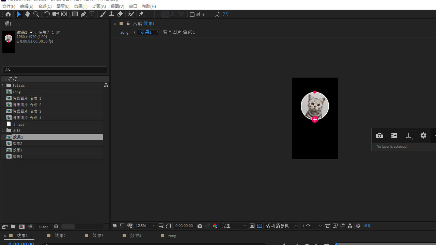Viewport: 436px width, 245px height.
Task: Select the 丁.mp3 audio file
Action: click(19, 124)
